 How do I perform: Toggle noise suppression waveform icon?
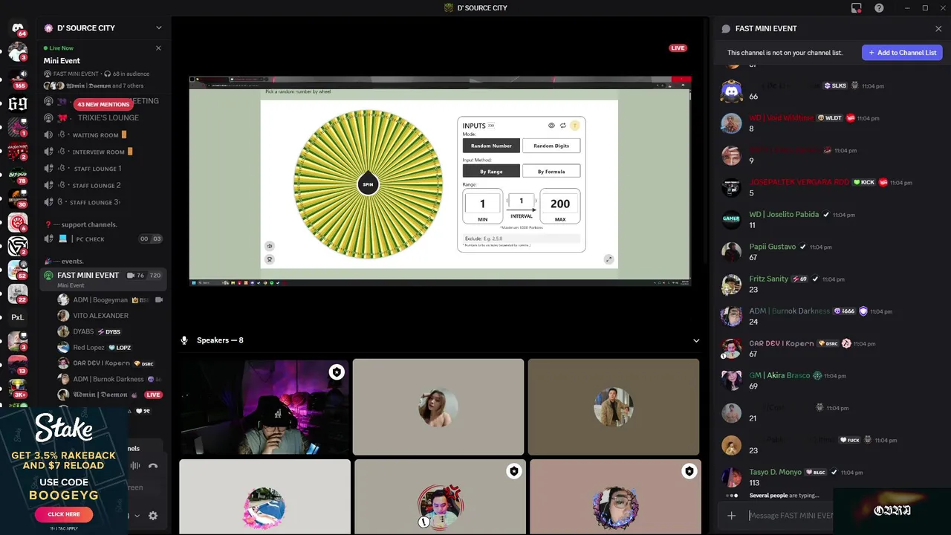click(x=135, y=466)
